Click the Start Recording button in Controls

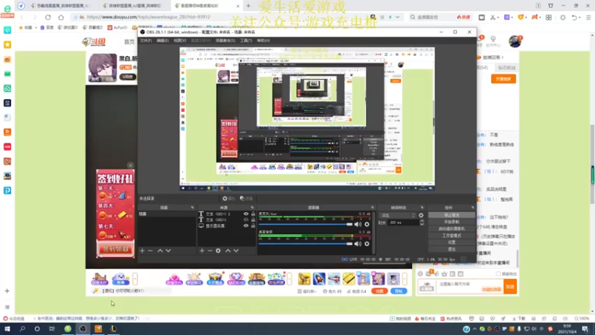pos(451,222)
